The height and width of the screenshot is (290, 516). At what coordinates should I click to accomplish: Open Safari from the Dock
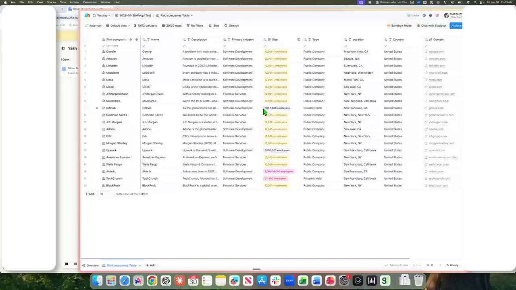tap(125, 280)
